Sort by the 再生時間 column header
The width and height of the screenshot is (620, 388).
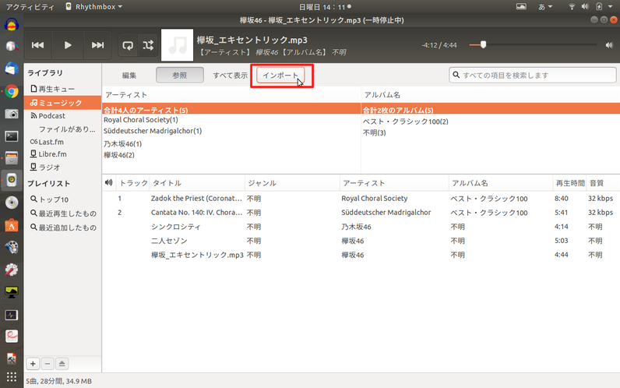click(570, 183)
